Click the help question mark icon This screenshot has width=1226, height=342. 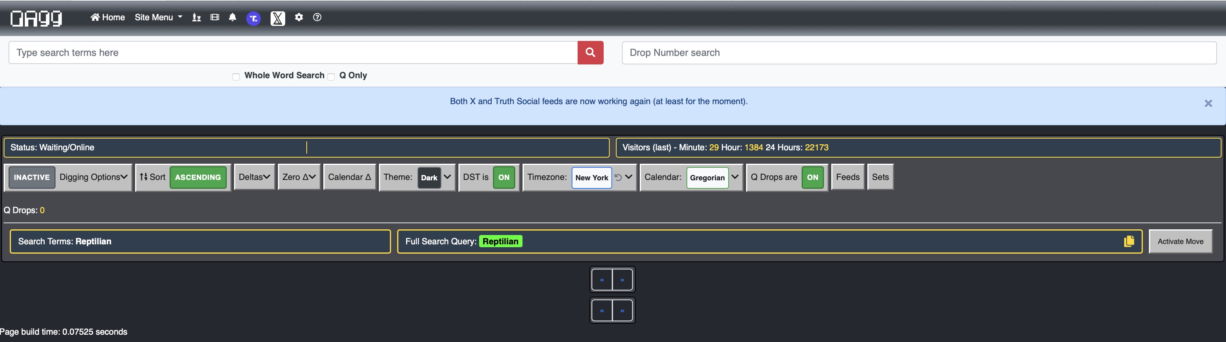(317, 17)
